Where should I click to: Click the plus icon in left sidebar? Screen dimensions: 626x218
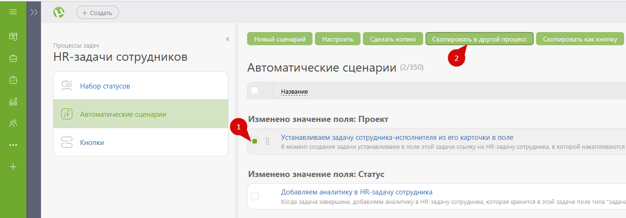[x=13, y=167]
